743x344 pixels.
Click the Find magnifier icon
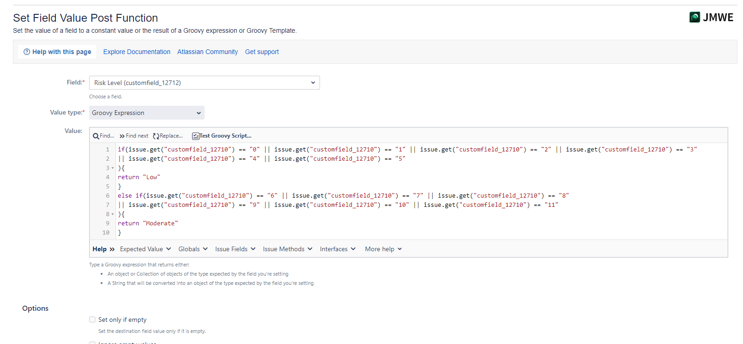(x=96, y=136)
